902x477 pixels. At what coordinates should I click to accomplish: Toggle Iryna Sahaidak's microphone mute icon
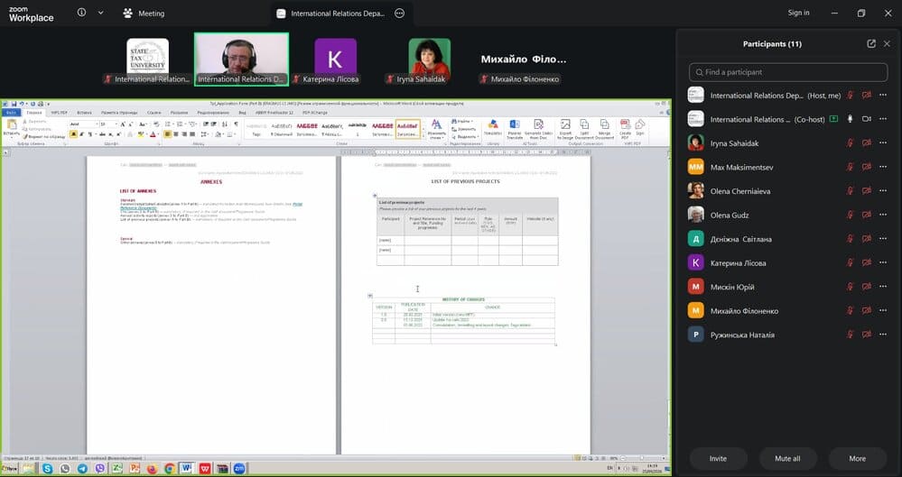point(850,143)
